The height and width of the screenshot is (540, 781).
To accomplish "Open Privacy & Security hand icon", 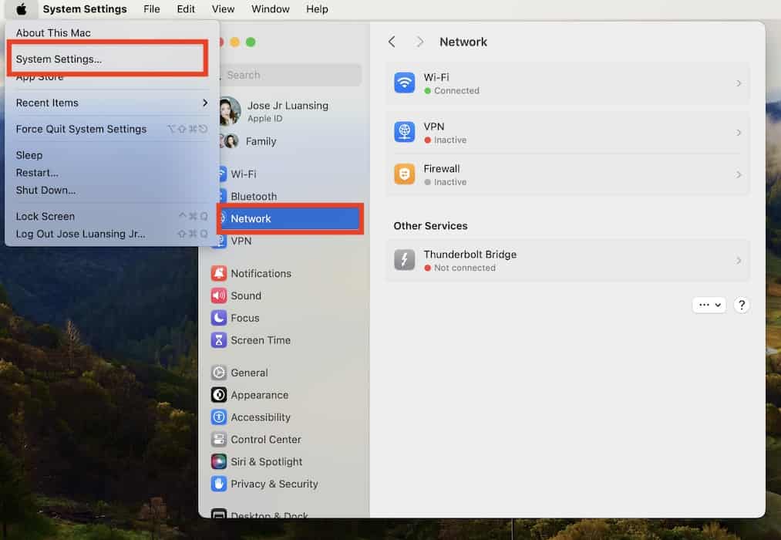I will coord(219,484).
